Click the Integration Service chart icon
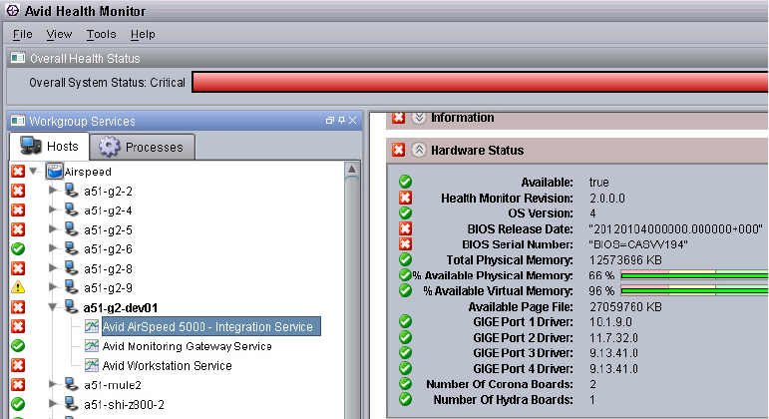 pyautogui.click(x=92, y=326)
